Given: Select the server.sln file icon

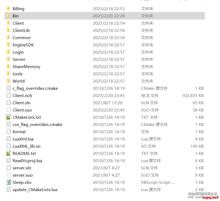Looking at the screenshot, I should click(x=9, y=168).
